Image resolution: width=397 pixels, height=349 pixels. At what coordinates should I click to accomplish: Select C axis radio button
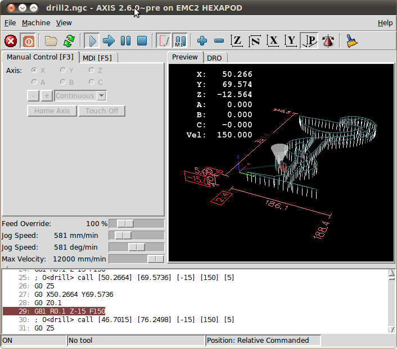(92, 82)
